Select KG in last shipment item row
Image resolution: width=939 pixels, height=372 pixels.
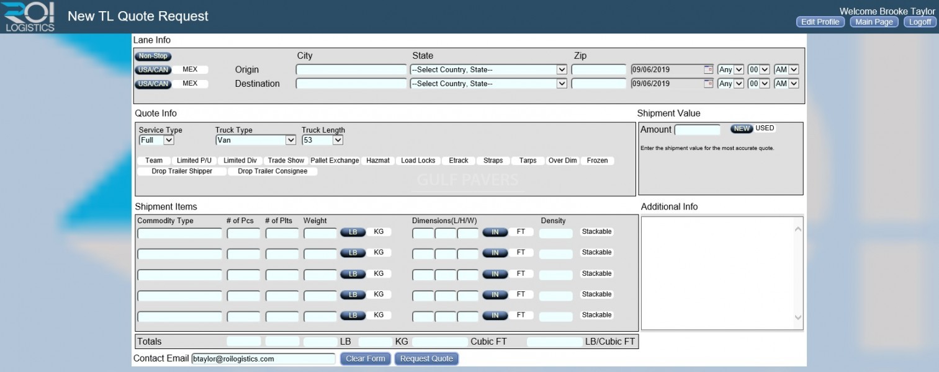click(379, 315)
